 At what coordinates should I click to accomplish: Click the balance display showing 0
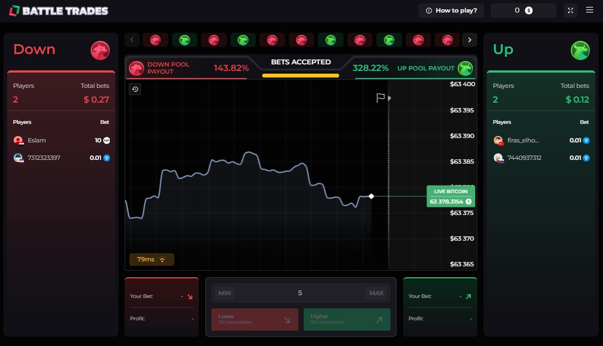[x=523, y=10]
